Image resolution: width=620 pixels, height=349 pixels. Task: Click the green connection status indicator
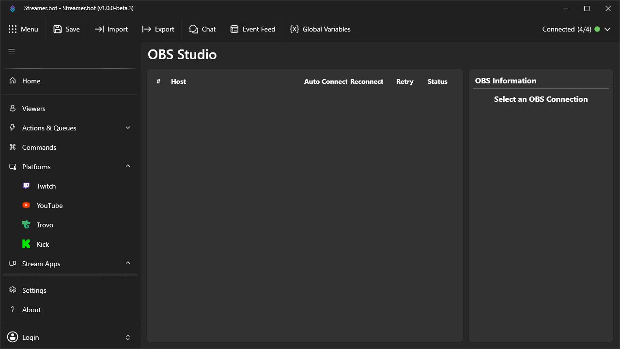597,29
